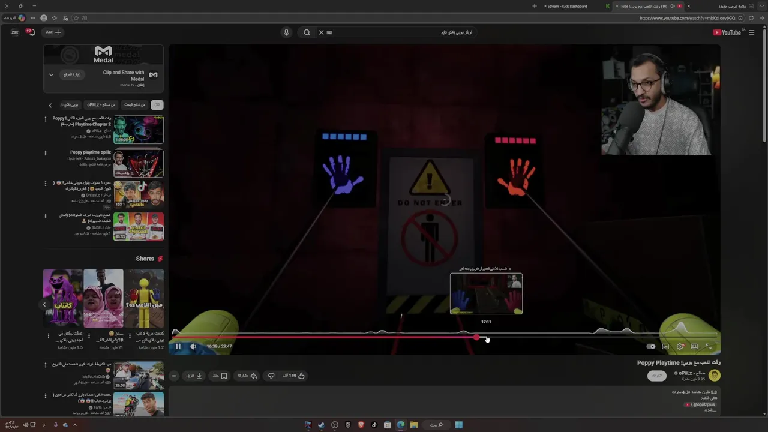The height and width of the screenshot is (432, 768).
Task: Visit the Medal site ad button
Action: click(72, 74)
